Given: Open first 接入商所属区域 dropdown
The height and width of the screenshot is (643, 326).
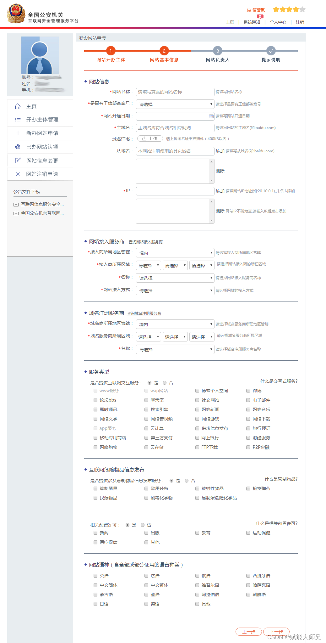Looking at the screenshot, I should pyautogui.click(x=149, y=265).
